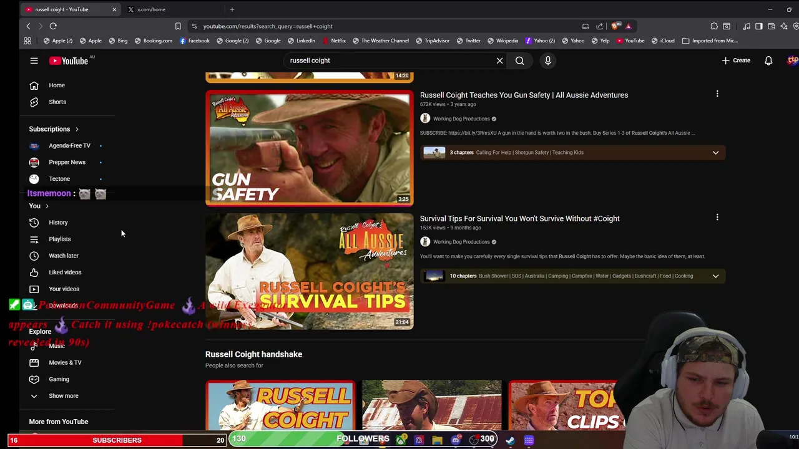Expand the 3 chapters dropdown
Image resolution: width=799 pixels, height=449 pixels.
pyautogui.click(x=715, y=152)
